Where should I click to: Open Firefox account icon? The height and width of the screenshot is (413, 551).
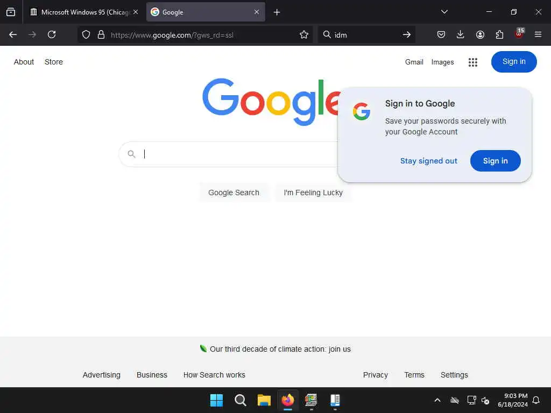pyautogui.click(x=480, y=34)
